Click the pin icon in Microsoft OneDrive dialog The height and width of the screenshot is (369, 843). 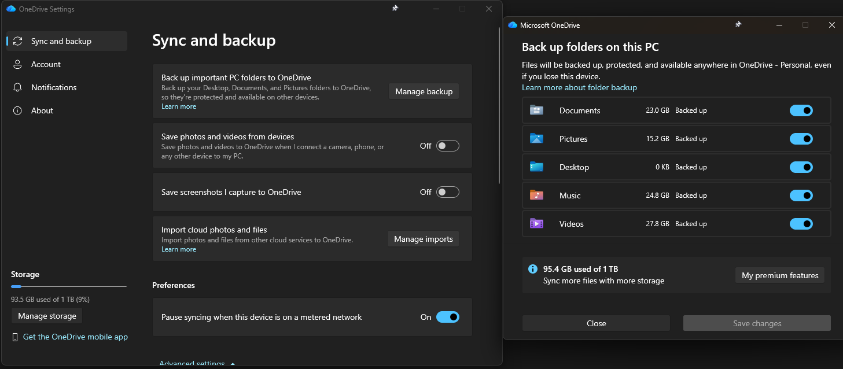[x=738, y=25]
